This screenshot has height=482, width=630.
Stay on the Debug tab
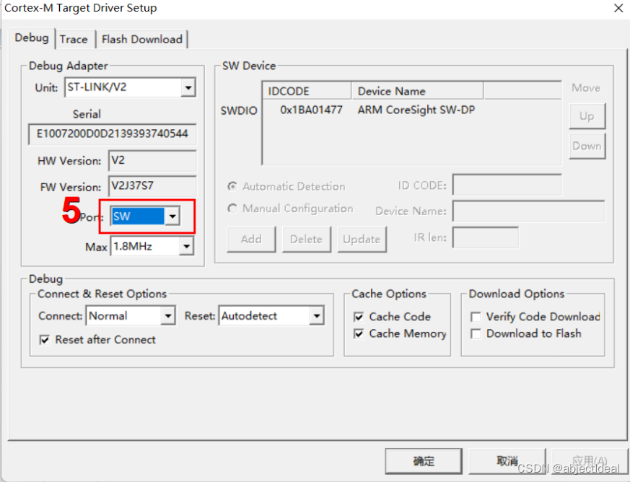coord(32,38)
